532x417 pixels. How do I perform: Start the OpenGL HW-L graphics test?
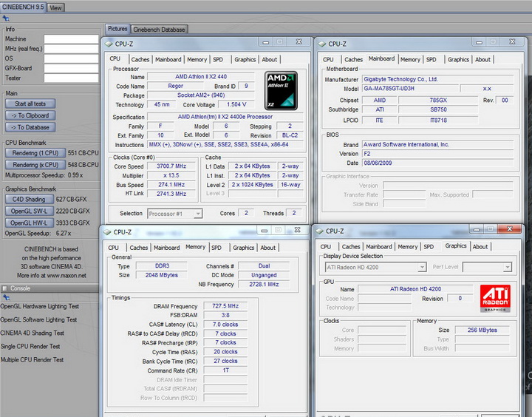click(x=30, y=222)
